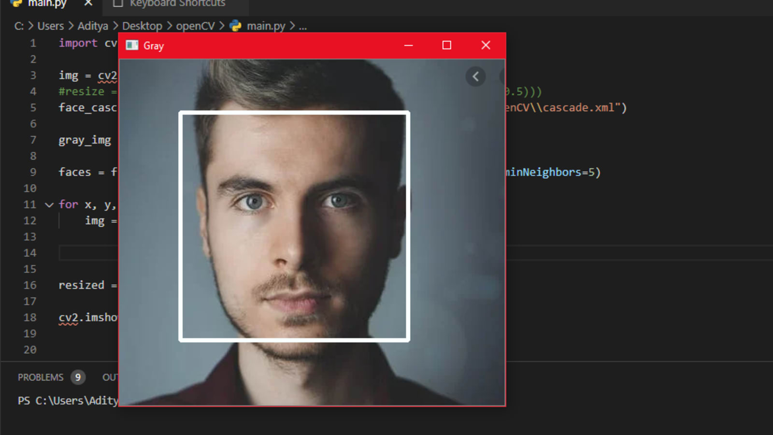Click the terminal prompt line starting with PS
The image size is (773, 435).
coord(68,401)
